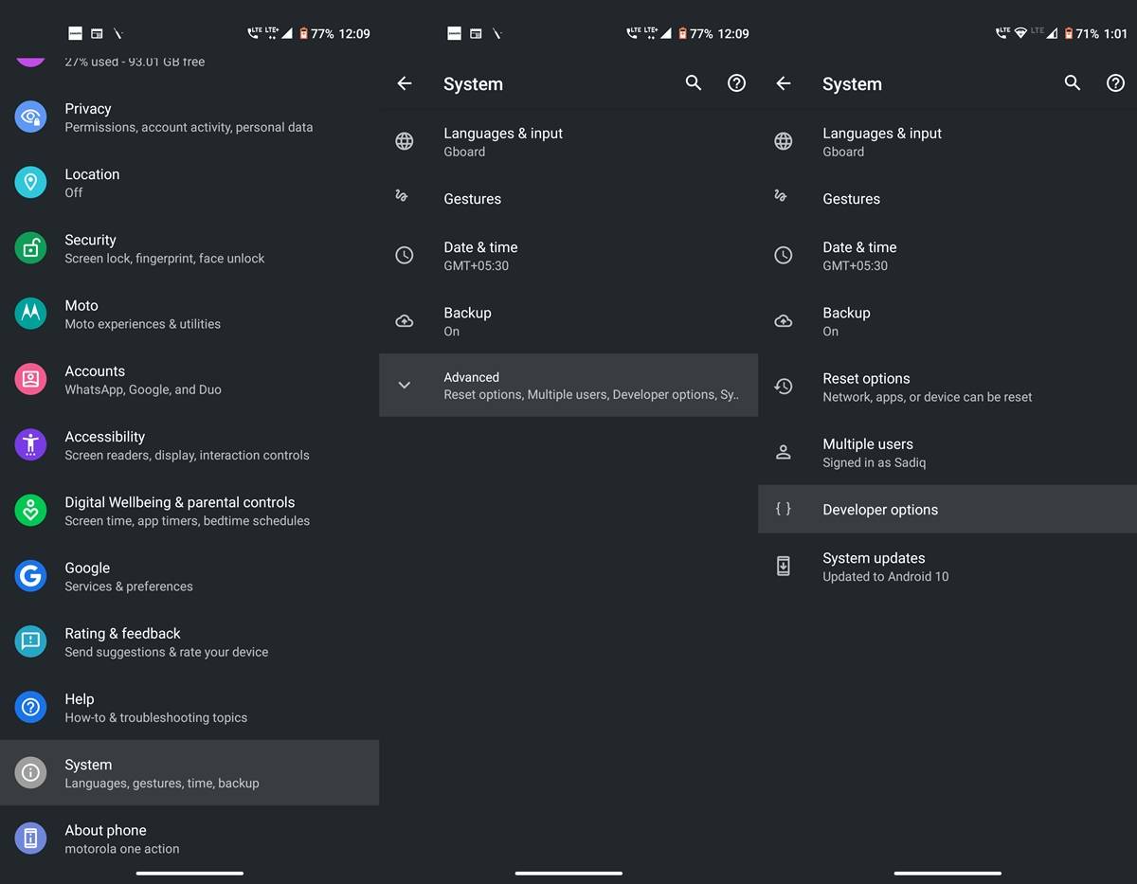Click the System updates download icon
Screen dimensions: 1137x884
[x=783, y=567]
